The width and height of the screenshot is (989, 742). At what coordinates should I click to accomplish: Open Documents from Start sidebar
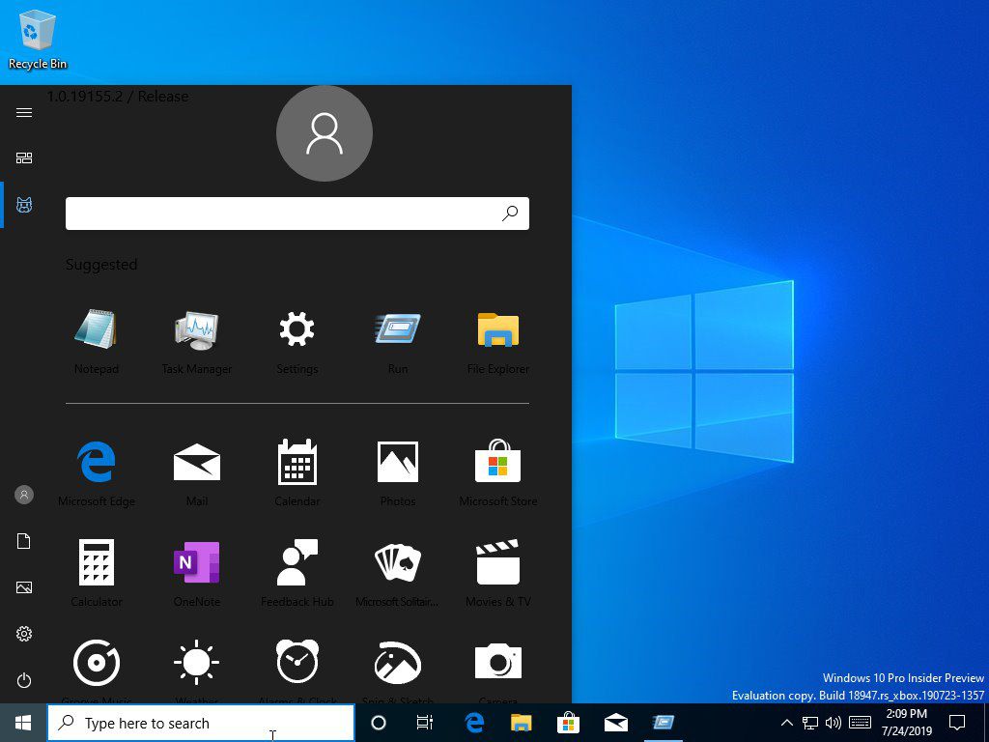pyautogui.click(x=24, y=541)
